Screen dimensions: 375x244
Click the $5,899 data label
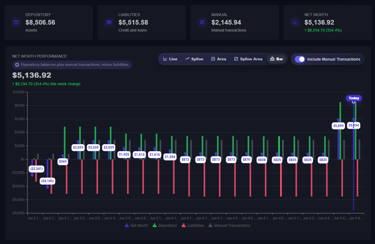338,126
